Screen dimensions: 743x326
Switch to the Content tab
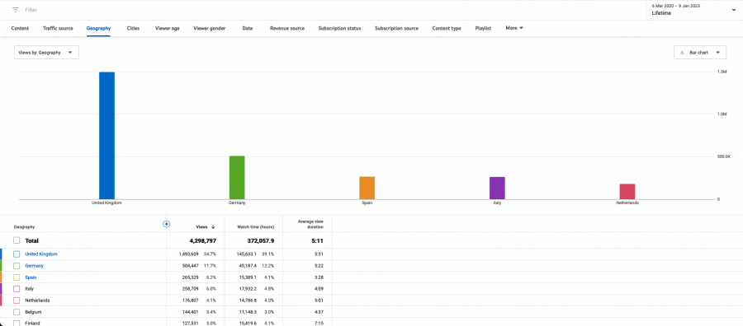pos(20,28)
